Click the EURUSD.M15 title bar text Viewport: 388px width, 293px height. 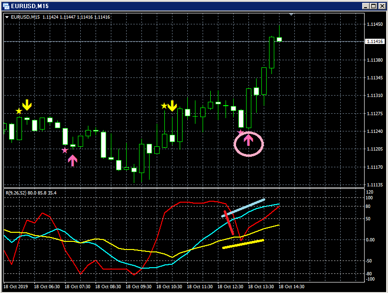click(x=30, y=6)
